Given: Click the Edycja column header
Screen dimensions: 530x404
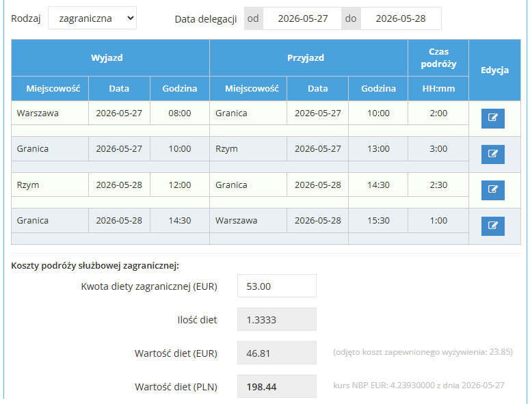Looking at the screenshot, I should [494, 70].
